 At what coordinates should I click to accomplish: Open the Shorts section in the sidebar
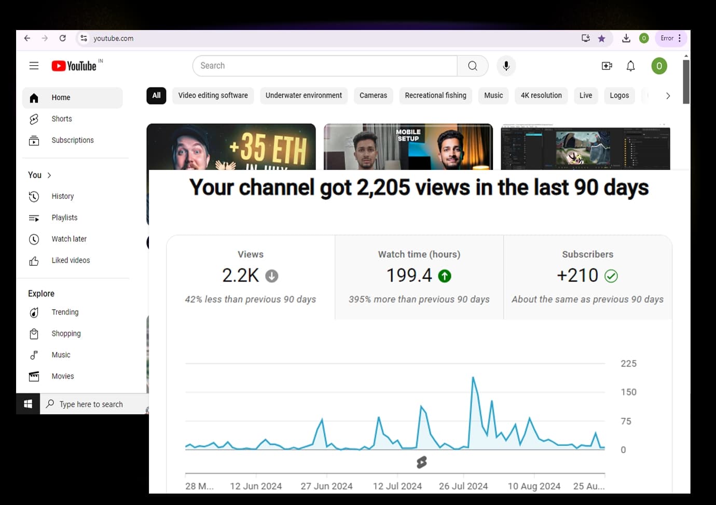click(61, 119)
